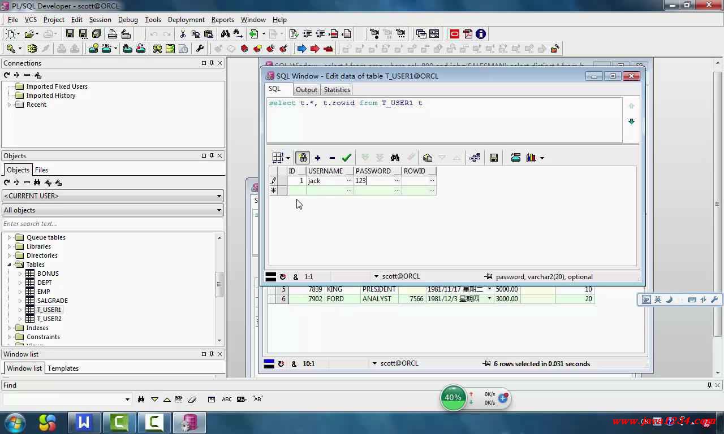Expand the T_USER1 table node
Image resolution: width=724 pixels, height=434 pixels.
tap(20, 310)
